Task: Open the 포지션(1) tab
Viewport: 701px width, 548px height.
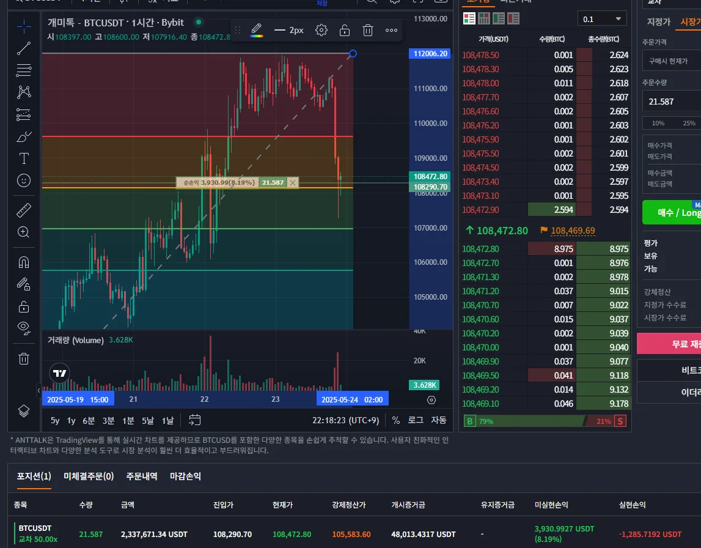Action: 34,476
